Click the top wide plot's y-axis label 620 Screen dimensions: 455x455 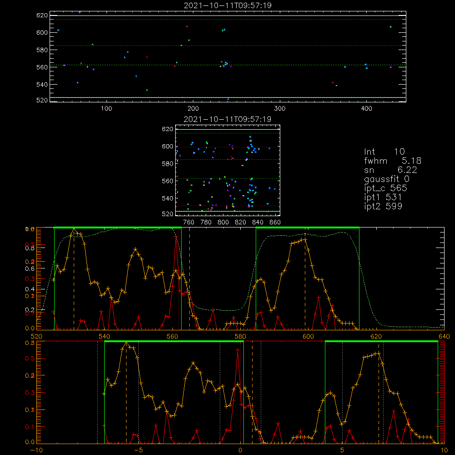click(x=42, y=15)
